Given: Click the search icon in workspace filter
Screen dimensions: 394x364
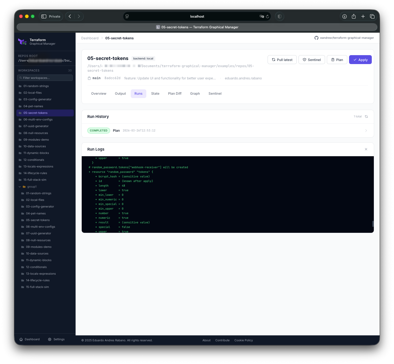Looking at the screenshot, I should [x=21, y=78].
